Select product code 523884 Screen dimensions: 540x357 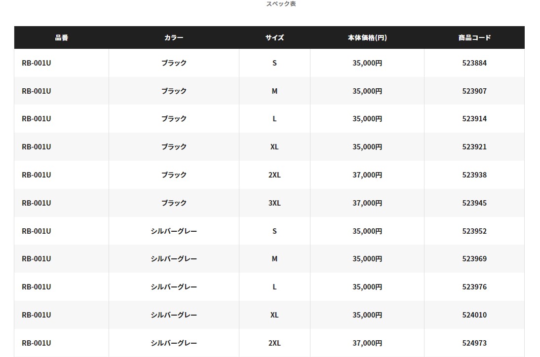(x=474, y=63)
